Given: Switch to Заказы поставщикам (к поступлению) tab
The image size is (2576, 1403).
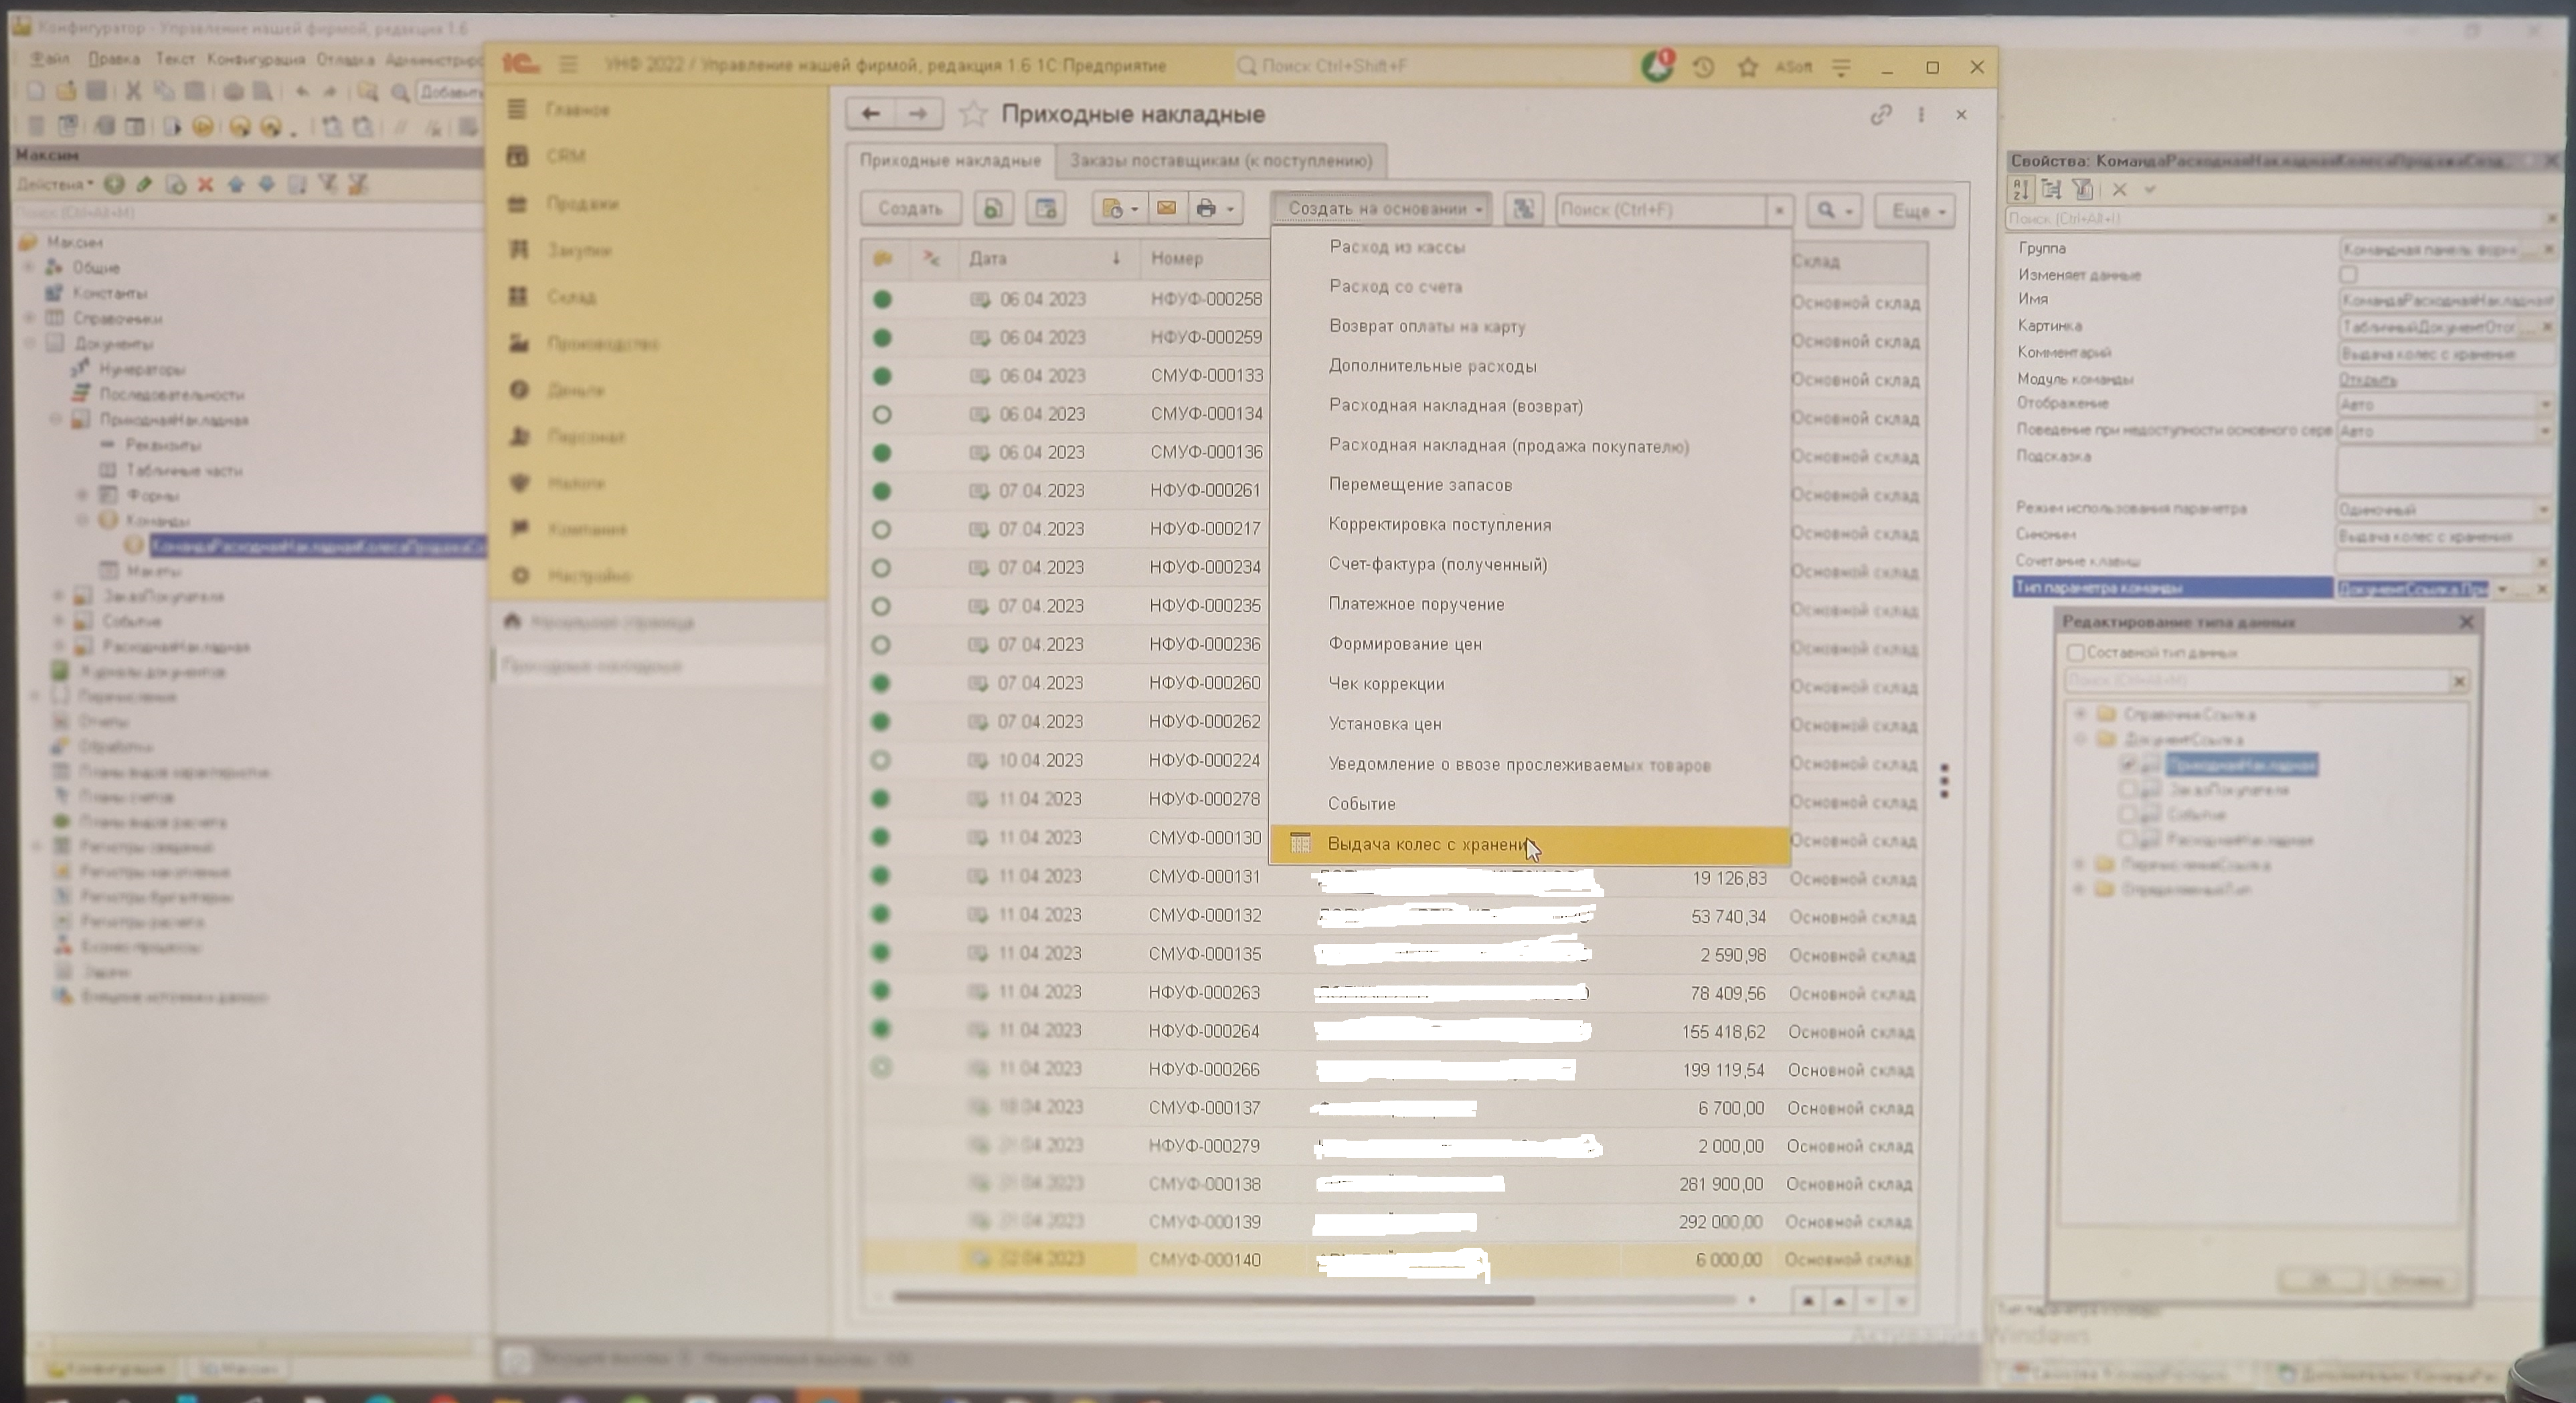Looking at the screenshot, I should 1220,161.
